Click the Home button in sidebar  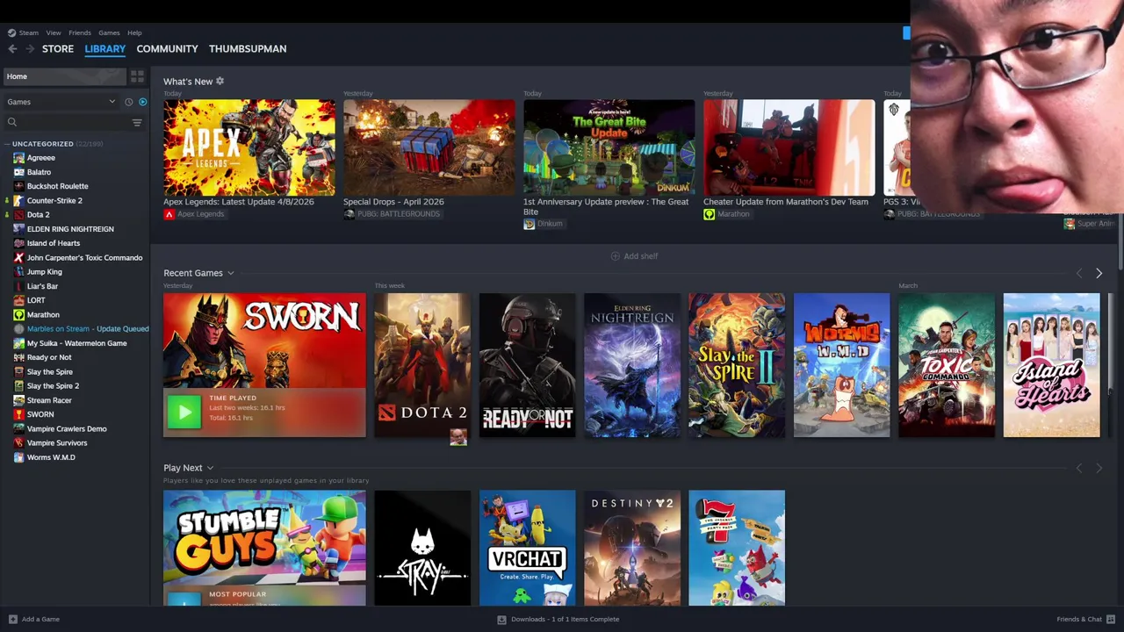click(x=64, y=76)
